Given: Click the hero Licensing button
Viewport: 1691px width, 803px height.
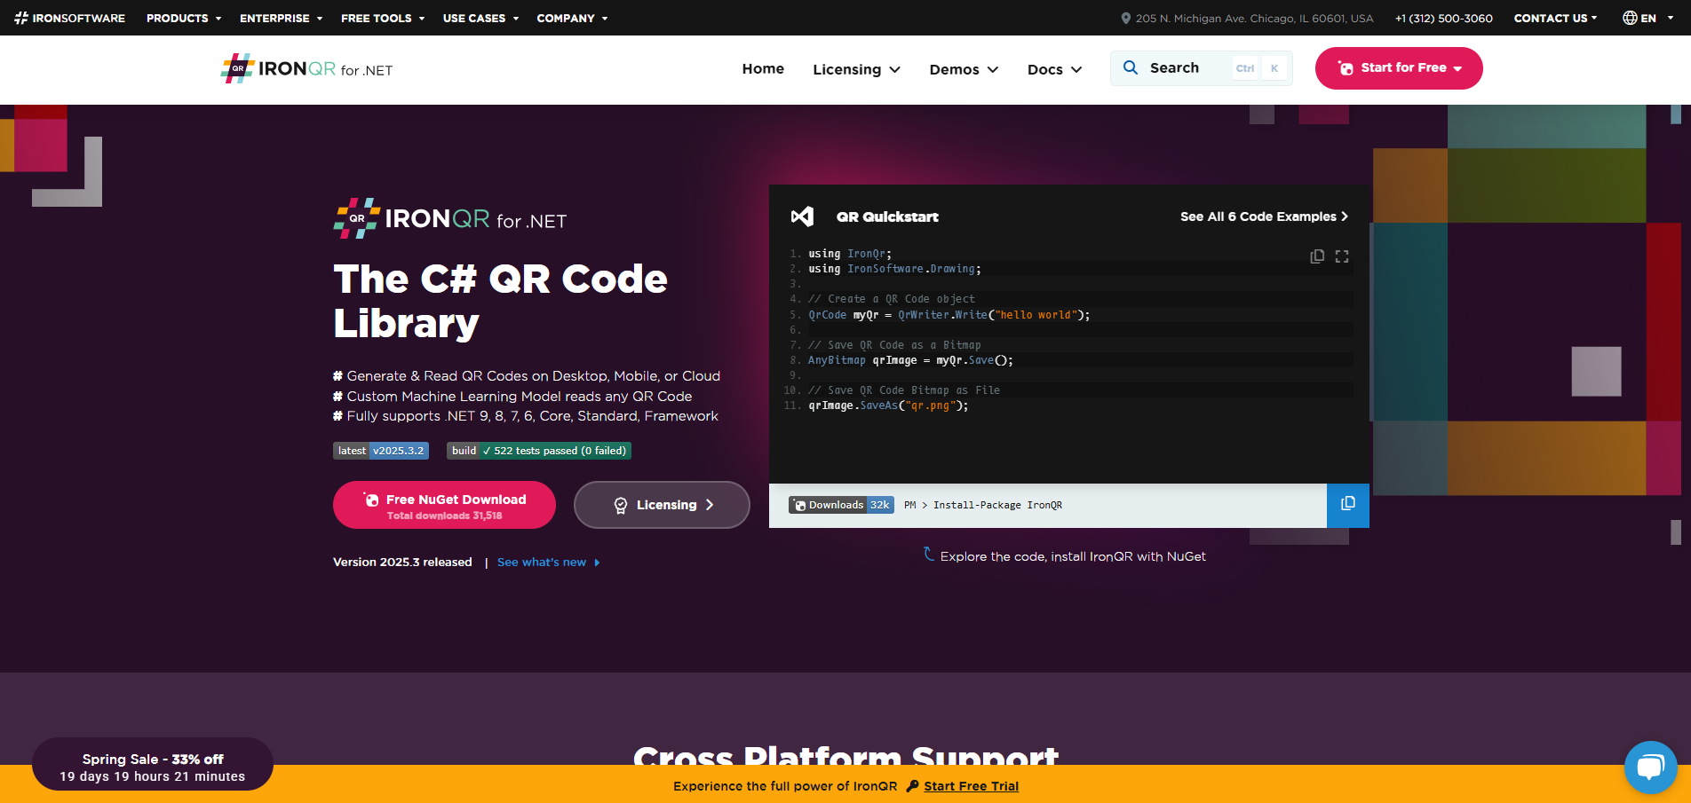Looking at the screenshot, I should [x=662, y=505].
